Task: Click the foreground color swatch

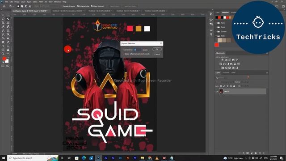Action: (x=4, y=59)
